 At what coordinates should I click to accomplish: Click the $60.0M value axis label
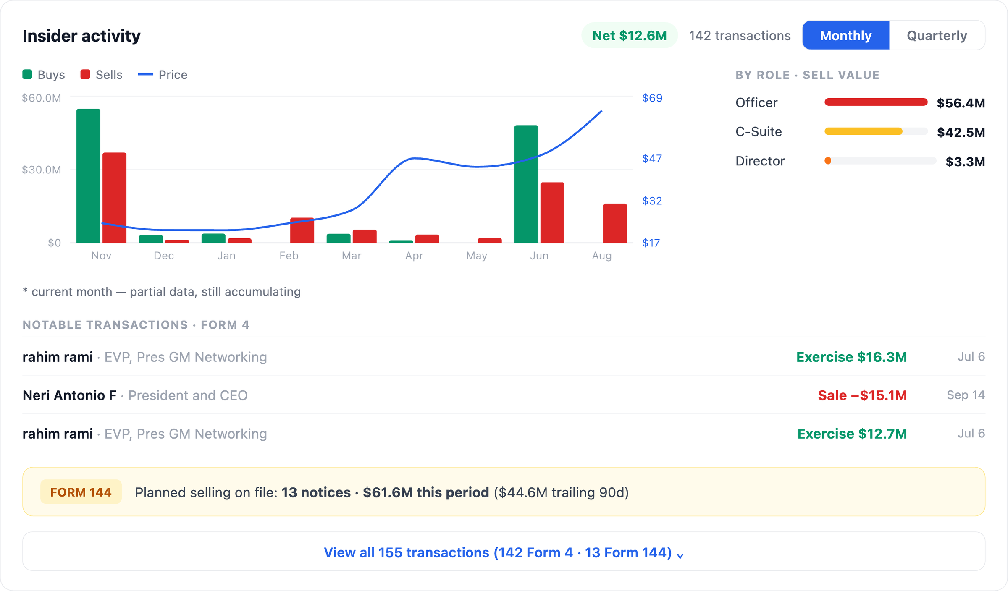coord(42,98)
